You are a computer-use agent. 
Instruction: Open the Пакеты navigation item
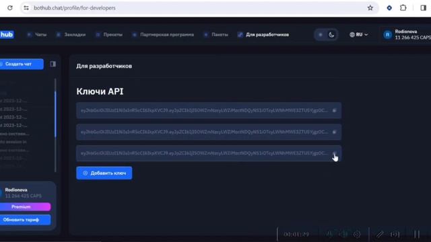coord(216,34)
